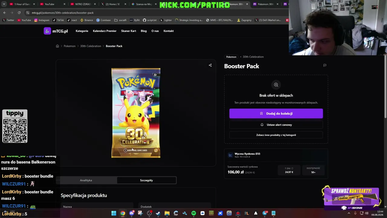Open the script.txt GitHub bookmark

[x=150, y=20]
